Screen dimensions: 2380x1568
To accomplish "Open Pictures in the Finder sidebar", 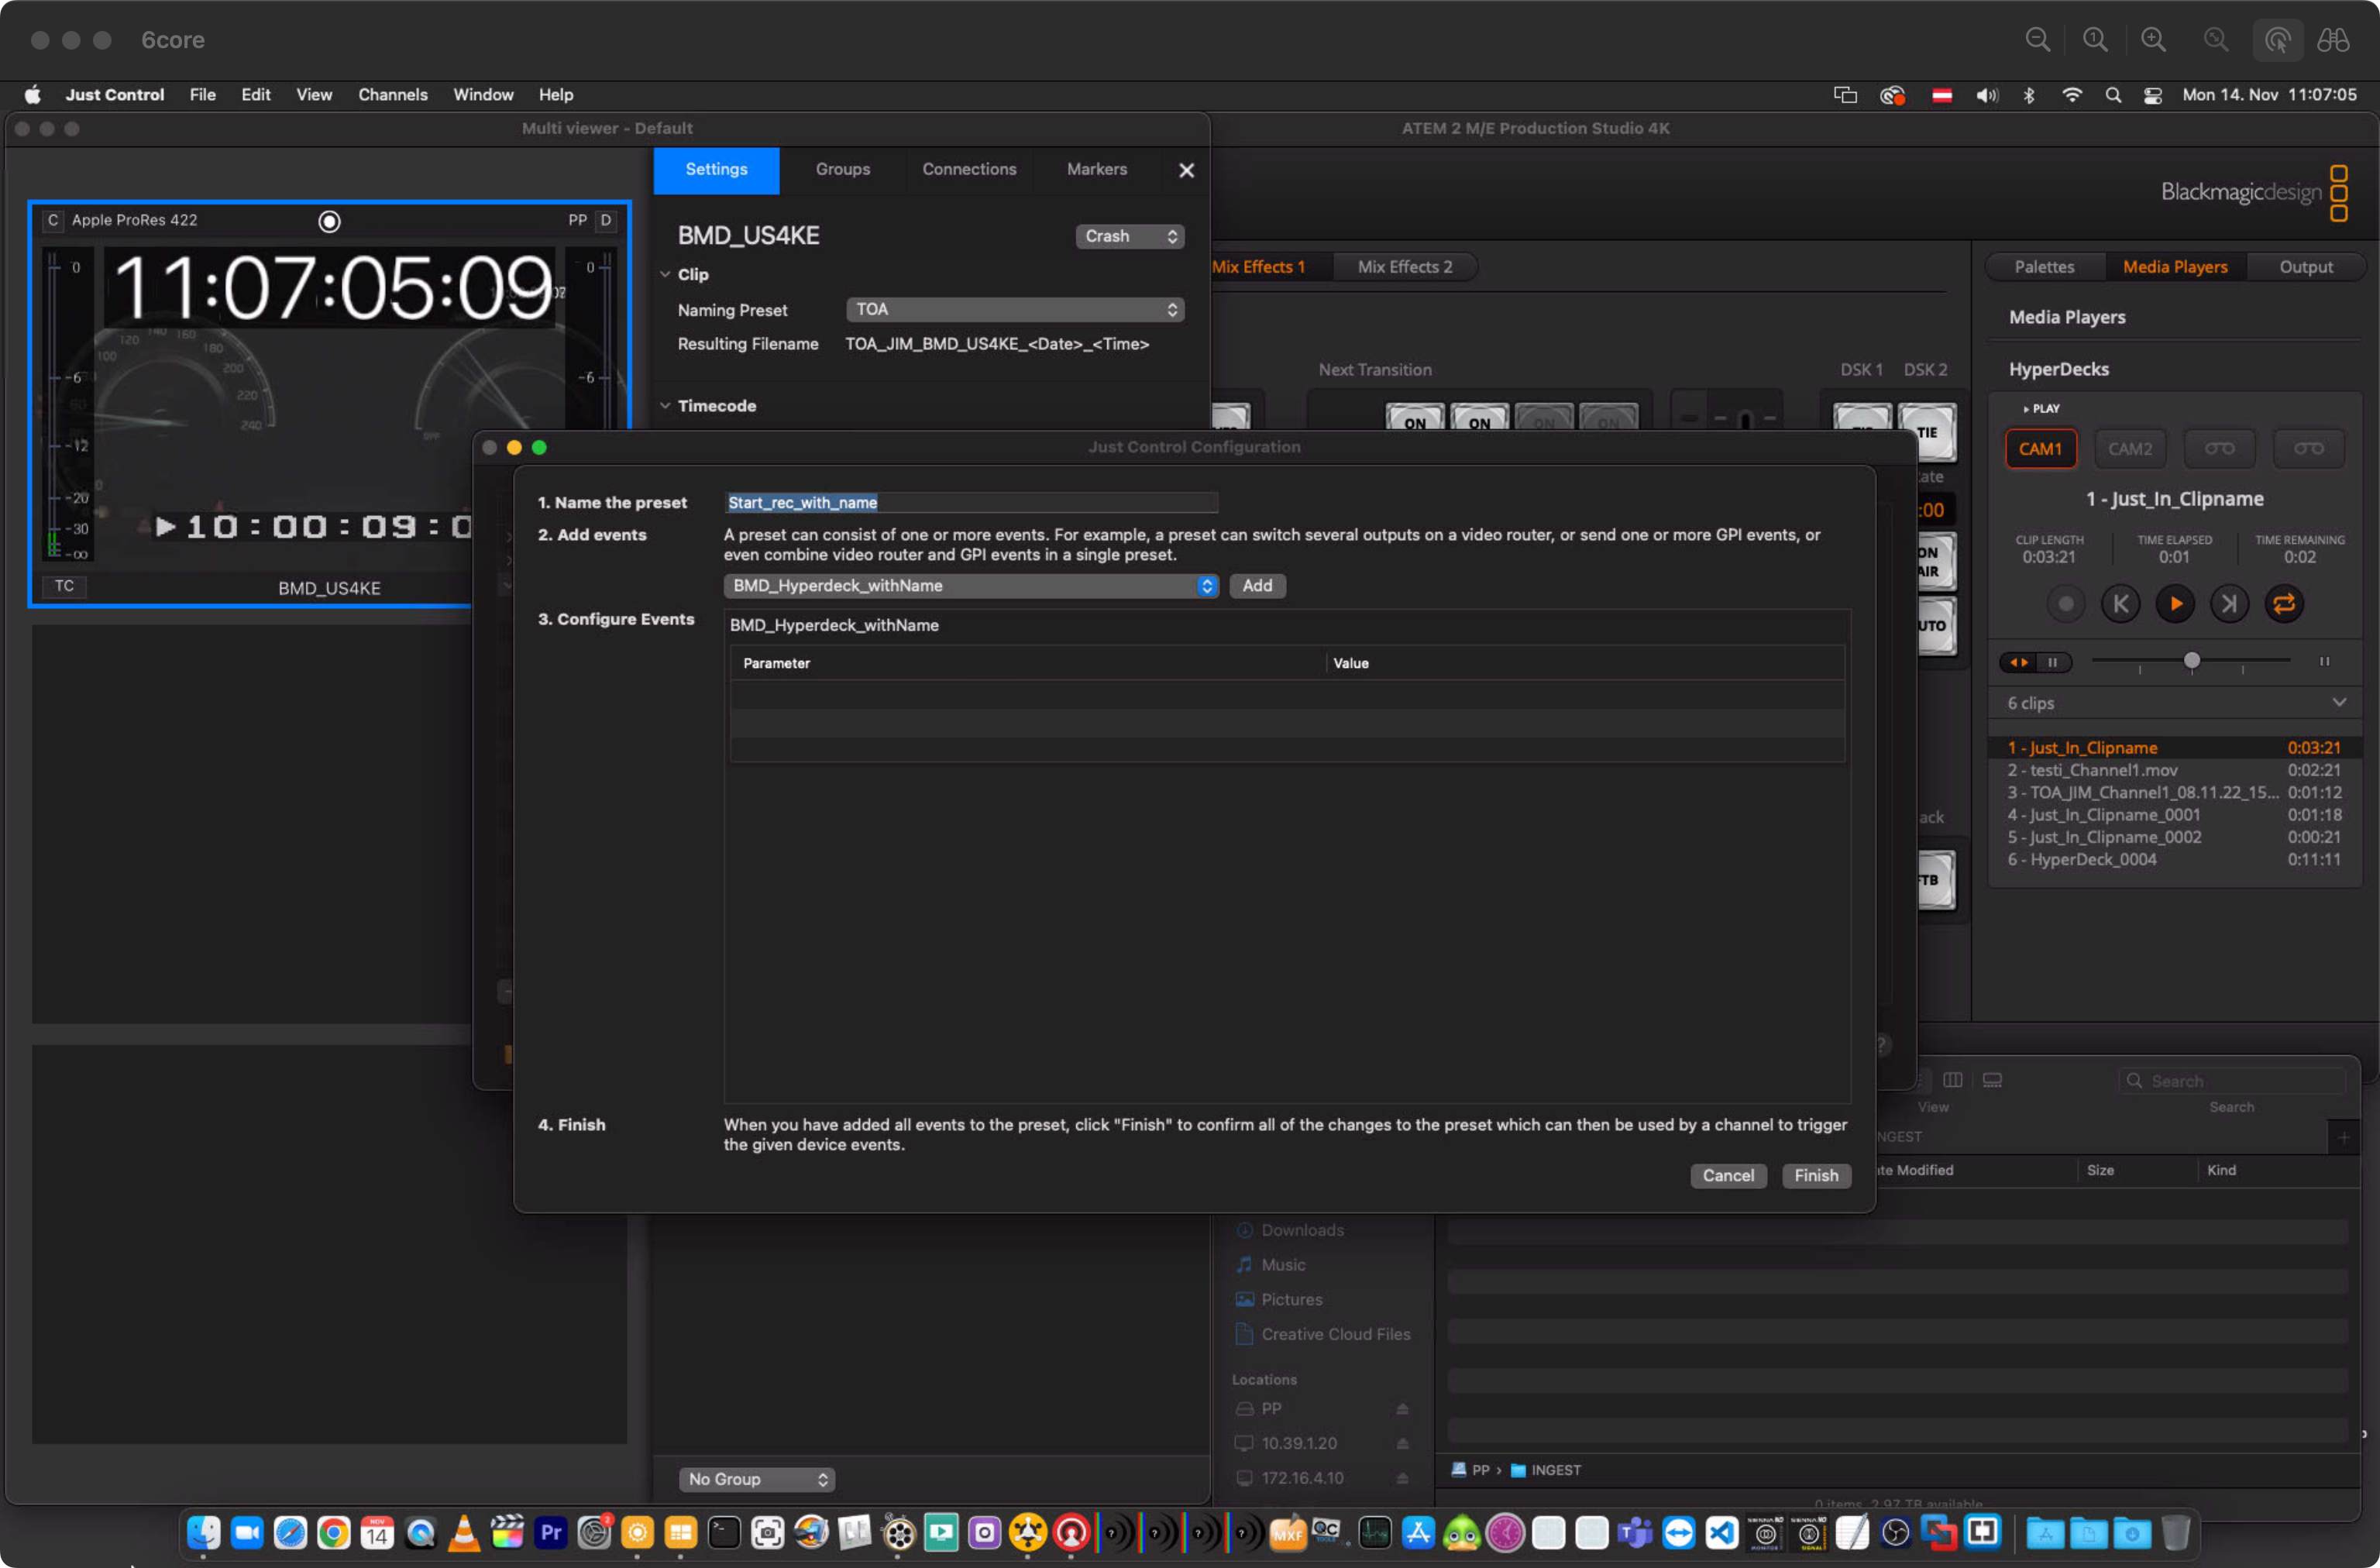I will [x=1291, y=1299].
